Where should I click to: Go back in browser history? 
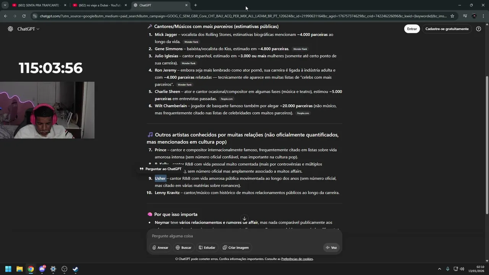coord(5,16)
